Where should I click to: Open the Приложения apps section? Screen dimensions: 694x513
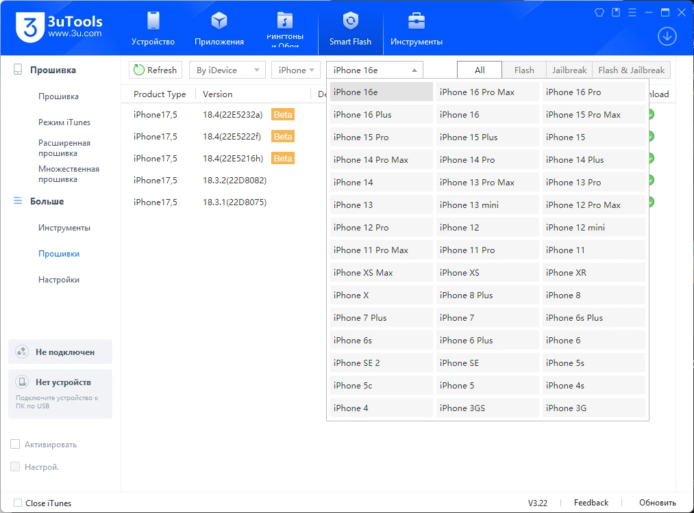point(219,29)
